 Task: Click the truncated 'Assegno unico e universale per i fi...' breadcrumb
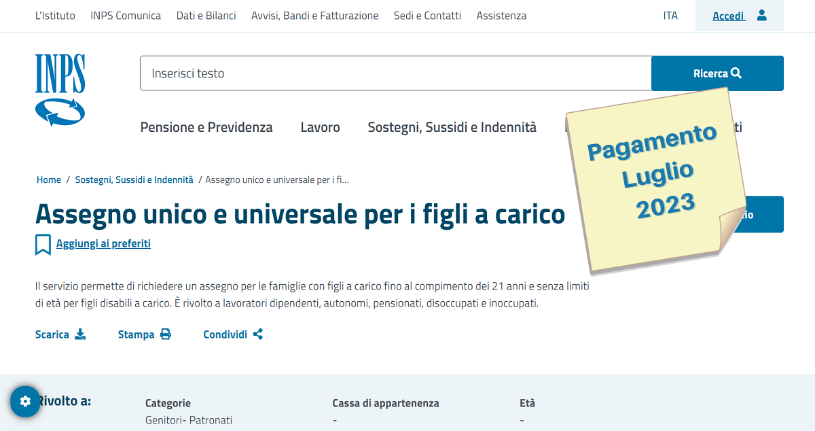[277, 180]
